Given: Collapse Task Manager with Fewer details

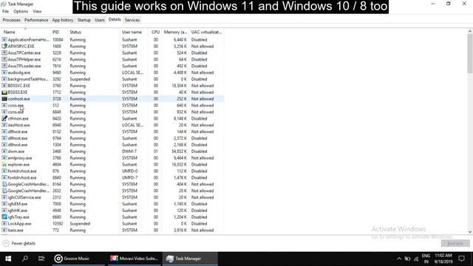Looking at the screenshot, I should point(19,243).
